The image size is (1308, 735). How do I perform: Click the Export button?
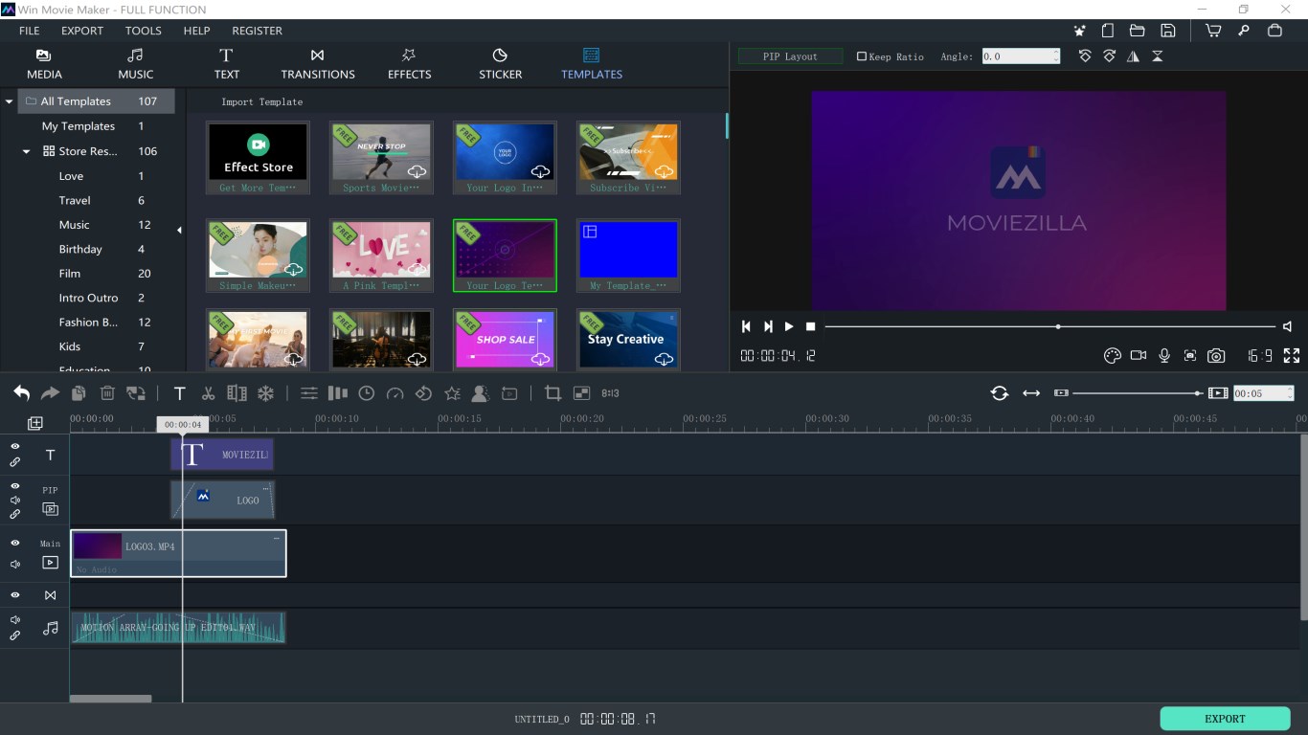pyautogui.click(x=1225, y=718)
